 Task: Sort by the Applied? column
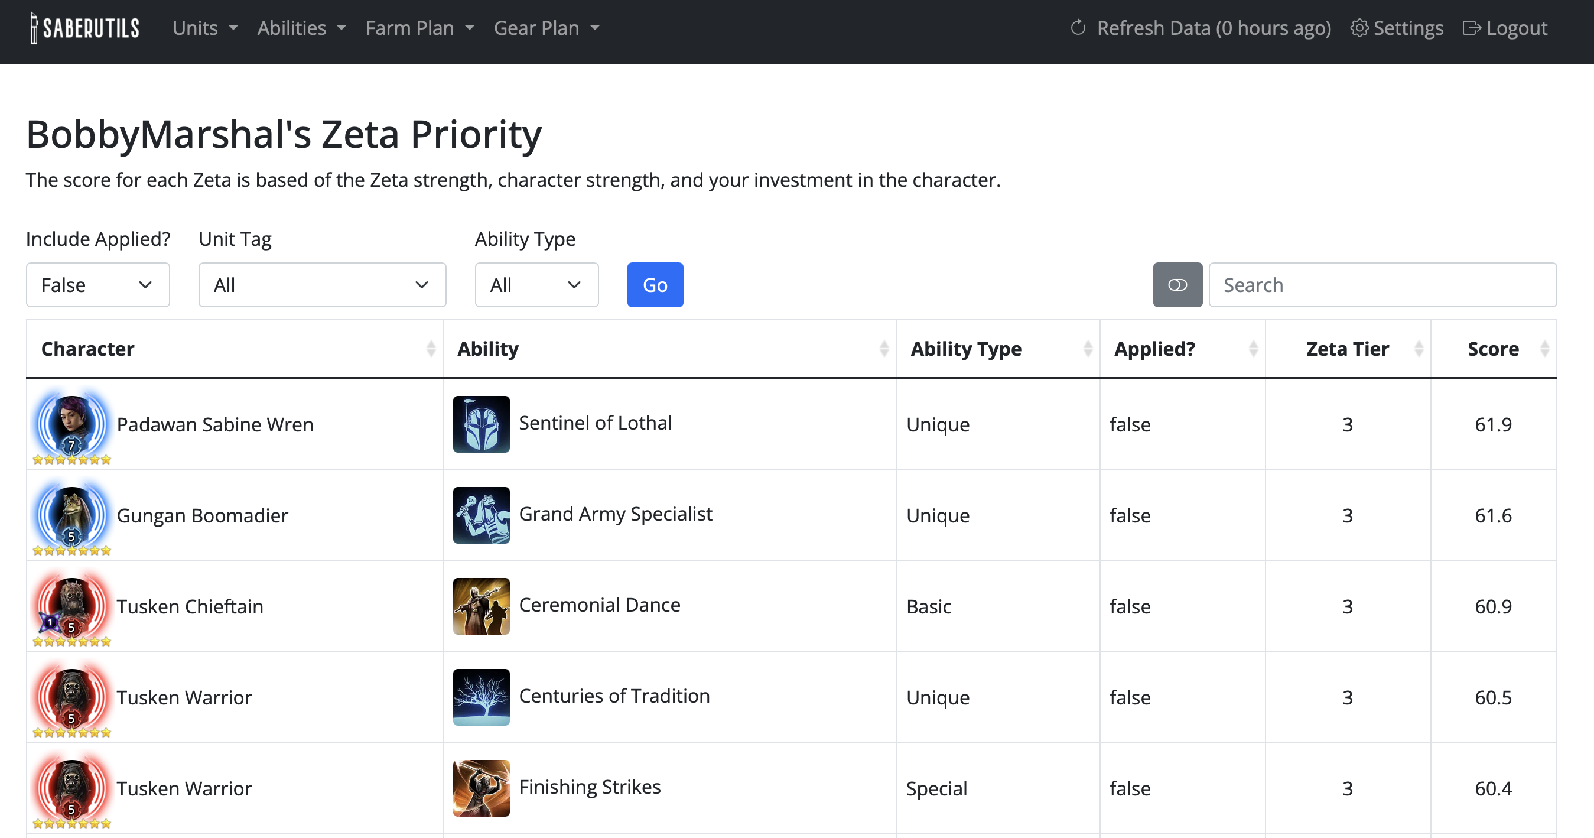click(x=1183, y=349)
